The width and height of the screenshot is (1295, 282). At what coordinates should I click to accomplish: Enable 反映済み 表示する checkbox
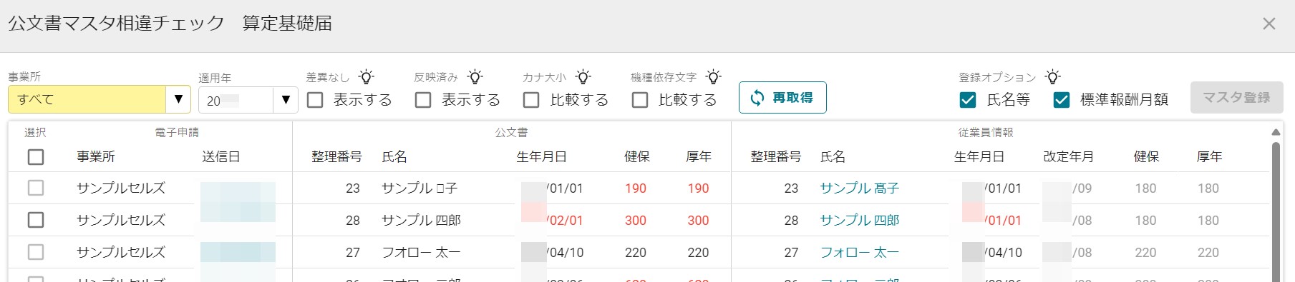423,100
